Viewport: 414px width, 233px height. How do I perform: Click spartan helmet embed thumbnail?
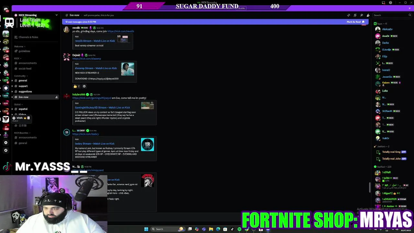[147, 181]
